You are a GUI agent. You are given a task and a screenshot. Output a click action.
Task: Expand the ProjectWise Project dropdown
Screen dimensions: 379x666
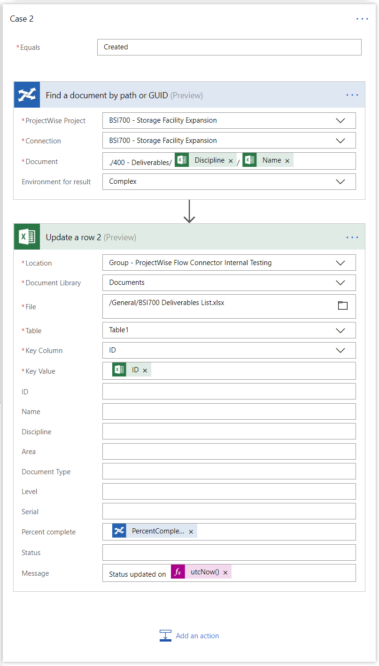point(340,121)
